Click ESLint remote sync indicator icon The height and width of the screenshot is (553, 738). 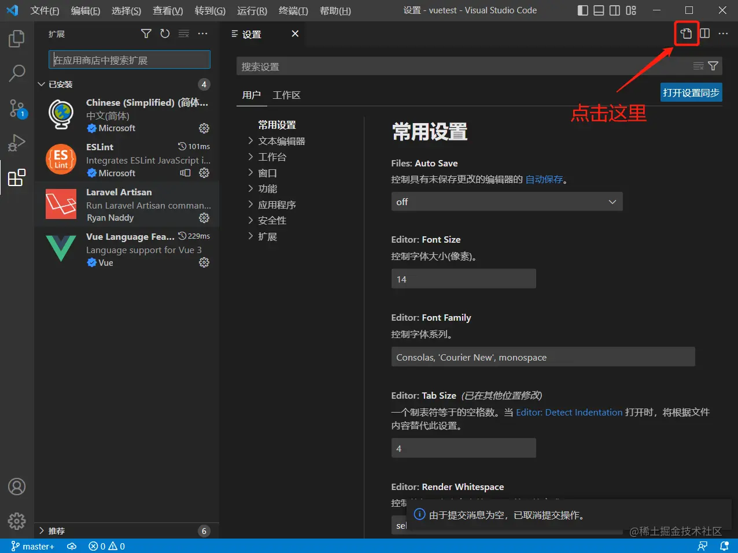tap(185, 173)
